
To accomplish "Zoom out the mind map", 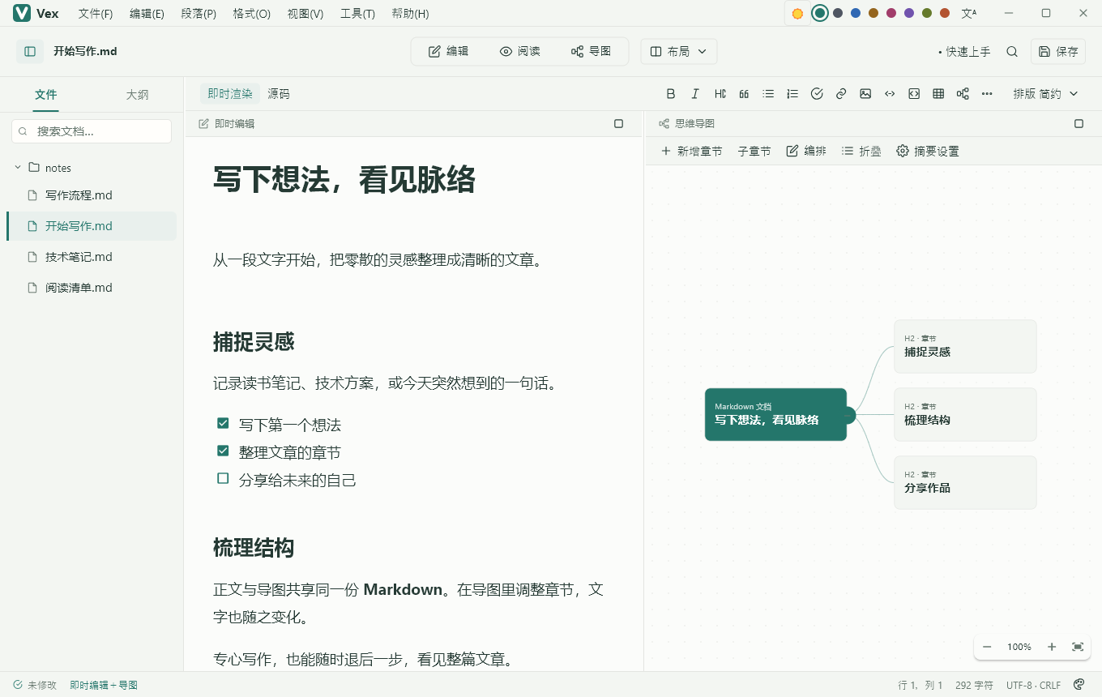I will click(x=987, y=647).
